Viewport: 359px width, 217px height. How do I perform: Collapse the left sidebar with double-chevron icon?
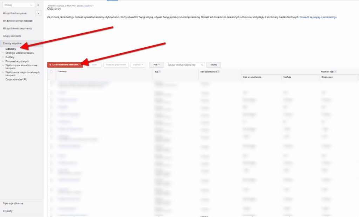[x=38, y=5]
